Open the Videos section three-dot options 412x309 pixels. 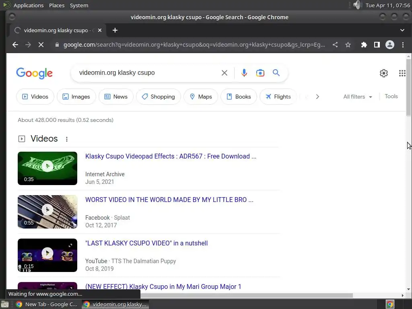(67, 139)
